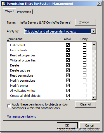Uncheck Allow for All validated writes

[68, 91]
